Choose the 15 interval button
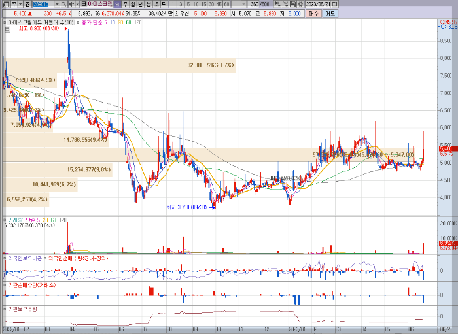The image size is (458, 334). [x=203, y=4]
